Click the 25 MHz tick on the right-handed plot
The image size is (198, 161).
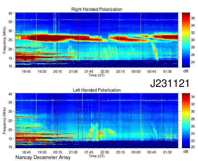[x=10, y=40]
